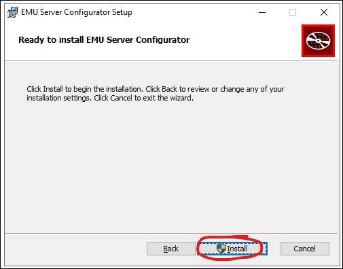Click the greyed-out maximize box
343x269 pixels.
(293, 12)
